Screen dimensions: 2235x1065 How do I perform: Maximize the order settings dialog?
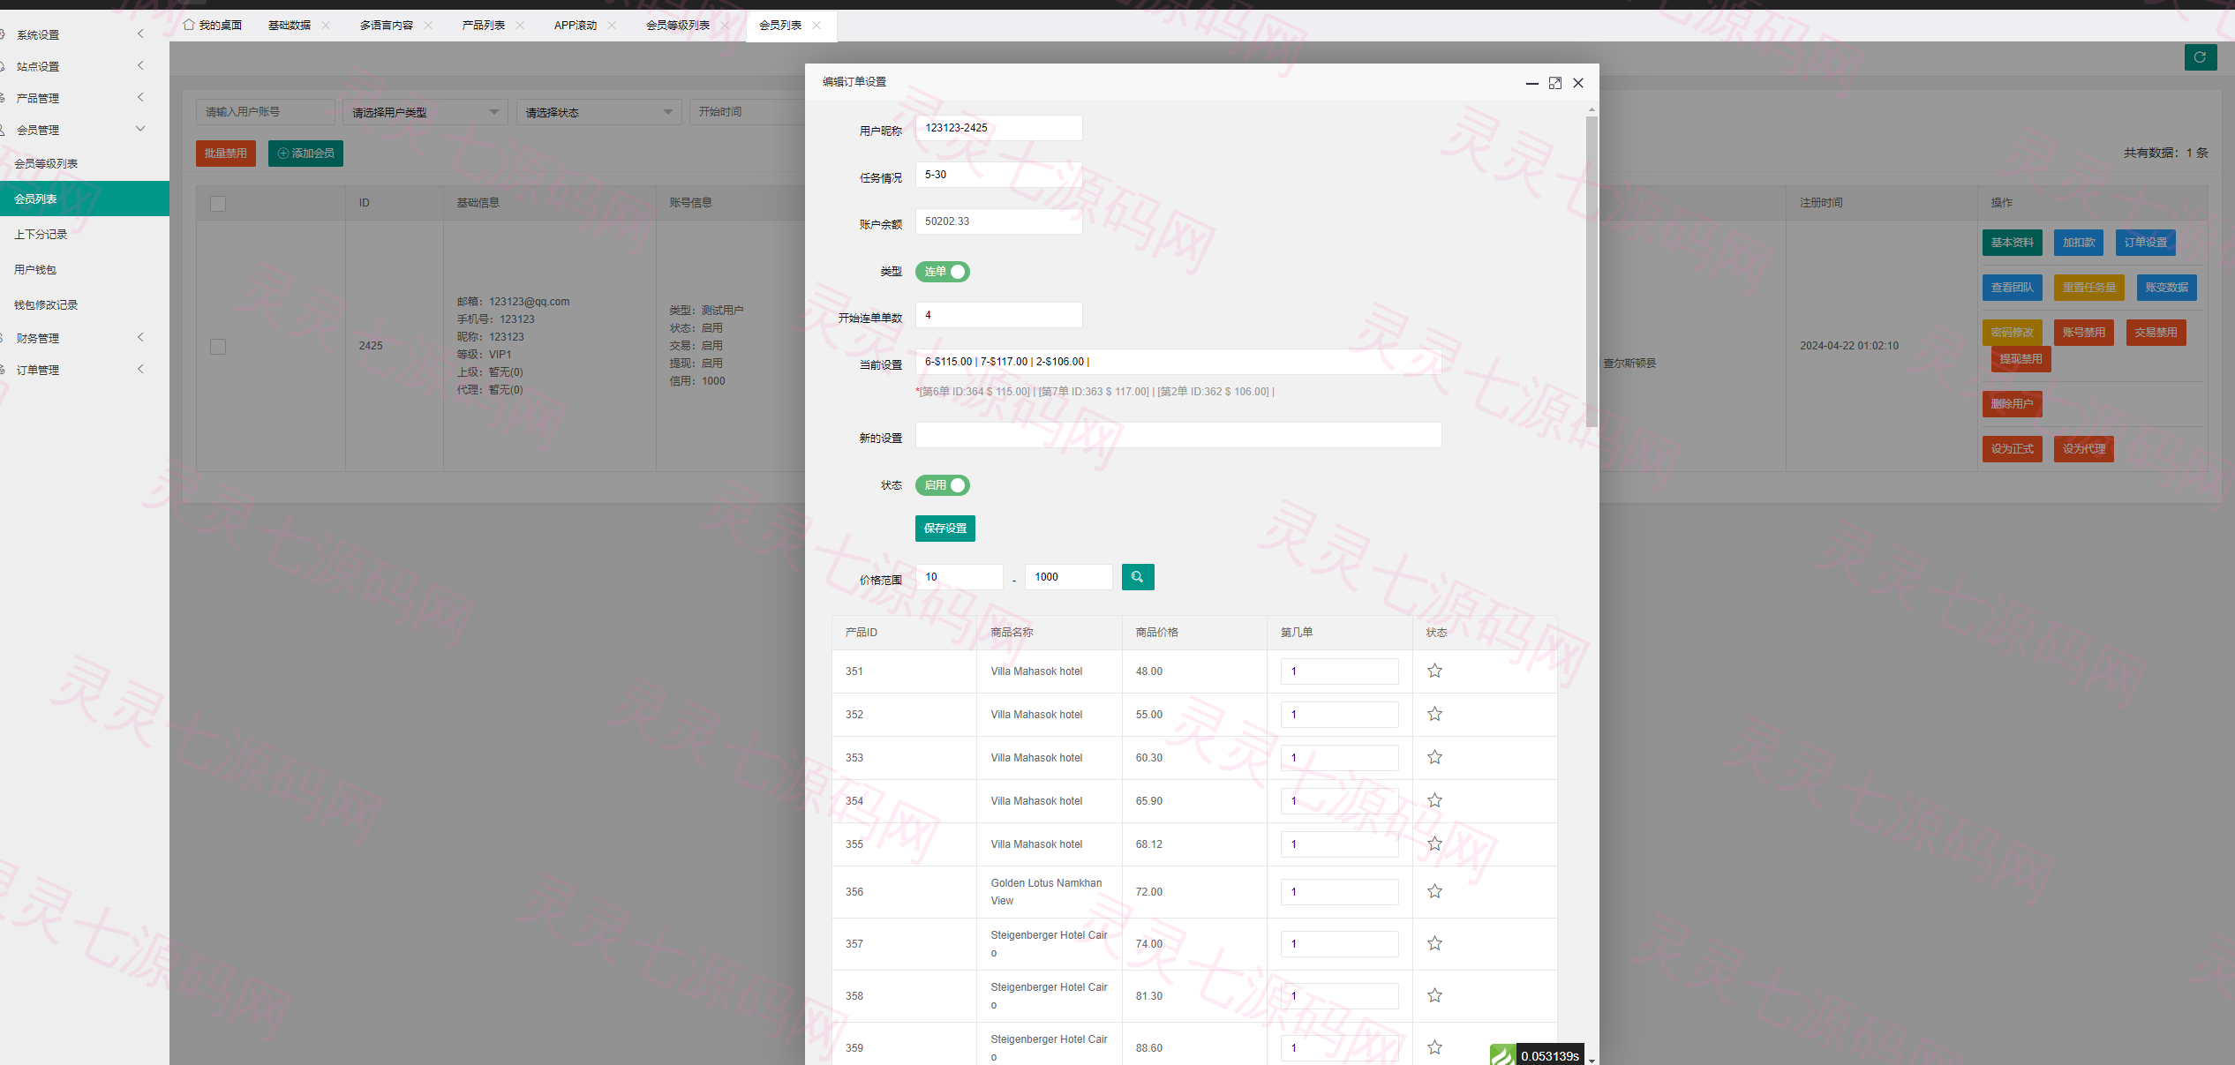click(x=1555, y=83)
